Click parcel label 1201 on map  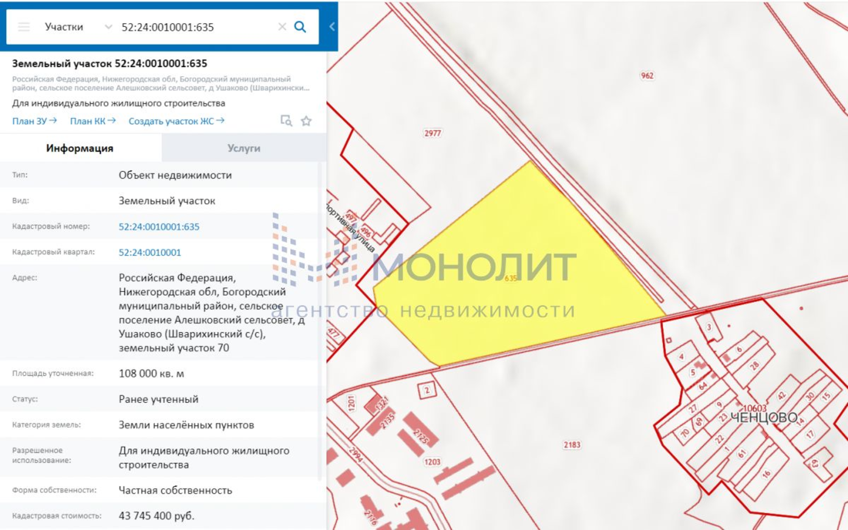(351, 403)
